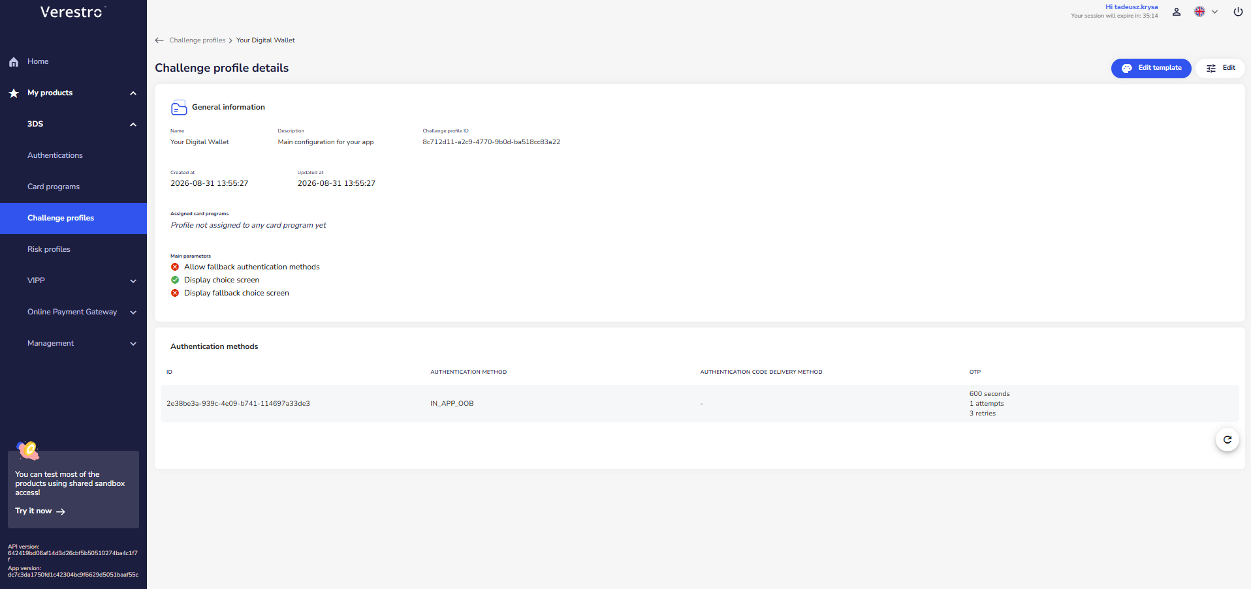1251x589 pixels.
Task: Expand the VIPP submenu chevron
Action: 133,281
